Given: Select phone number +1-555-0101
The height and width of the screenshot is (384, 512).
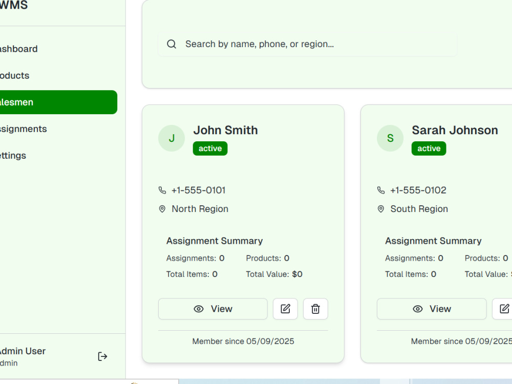Looking at the screenshot, I should [x=199, y=190].
